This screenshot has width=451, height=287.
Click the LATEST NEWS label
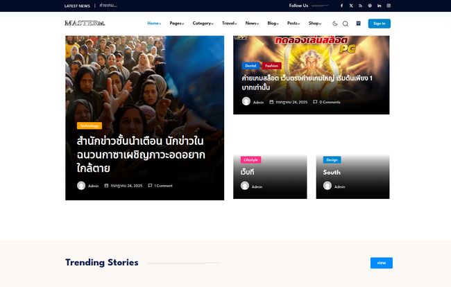click(x=77, y=6)
